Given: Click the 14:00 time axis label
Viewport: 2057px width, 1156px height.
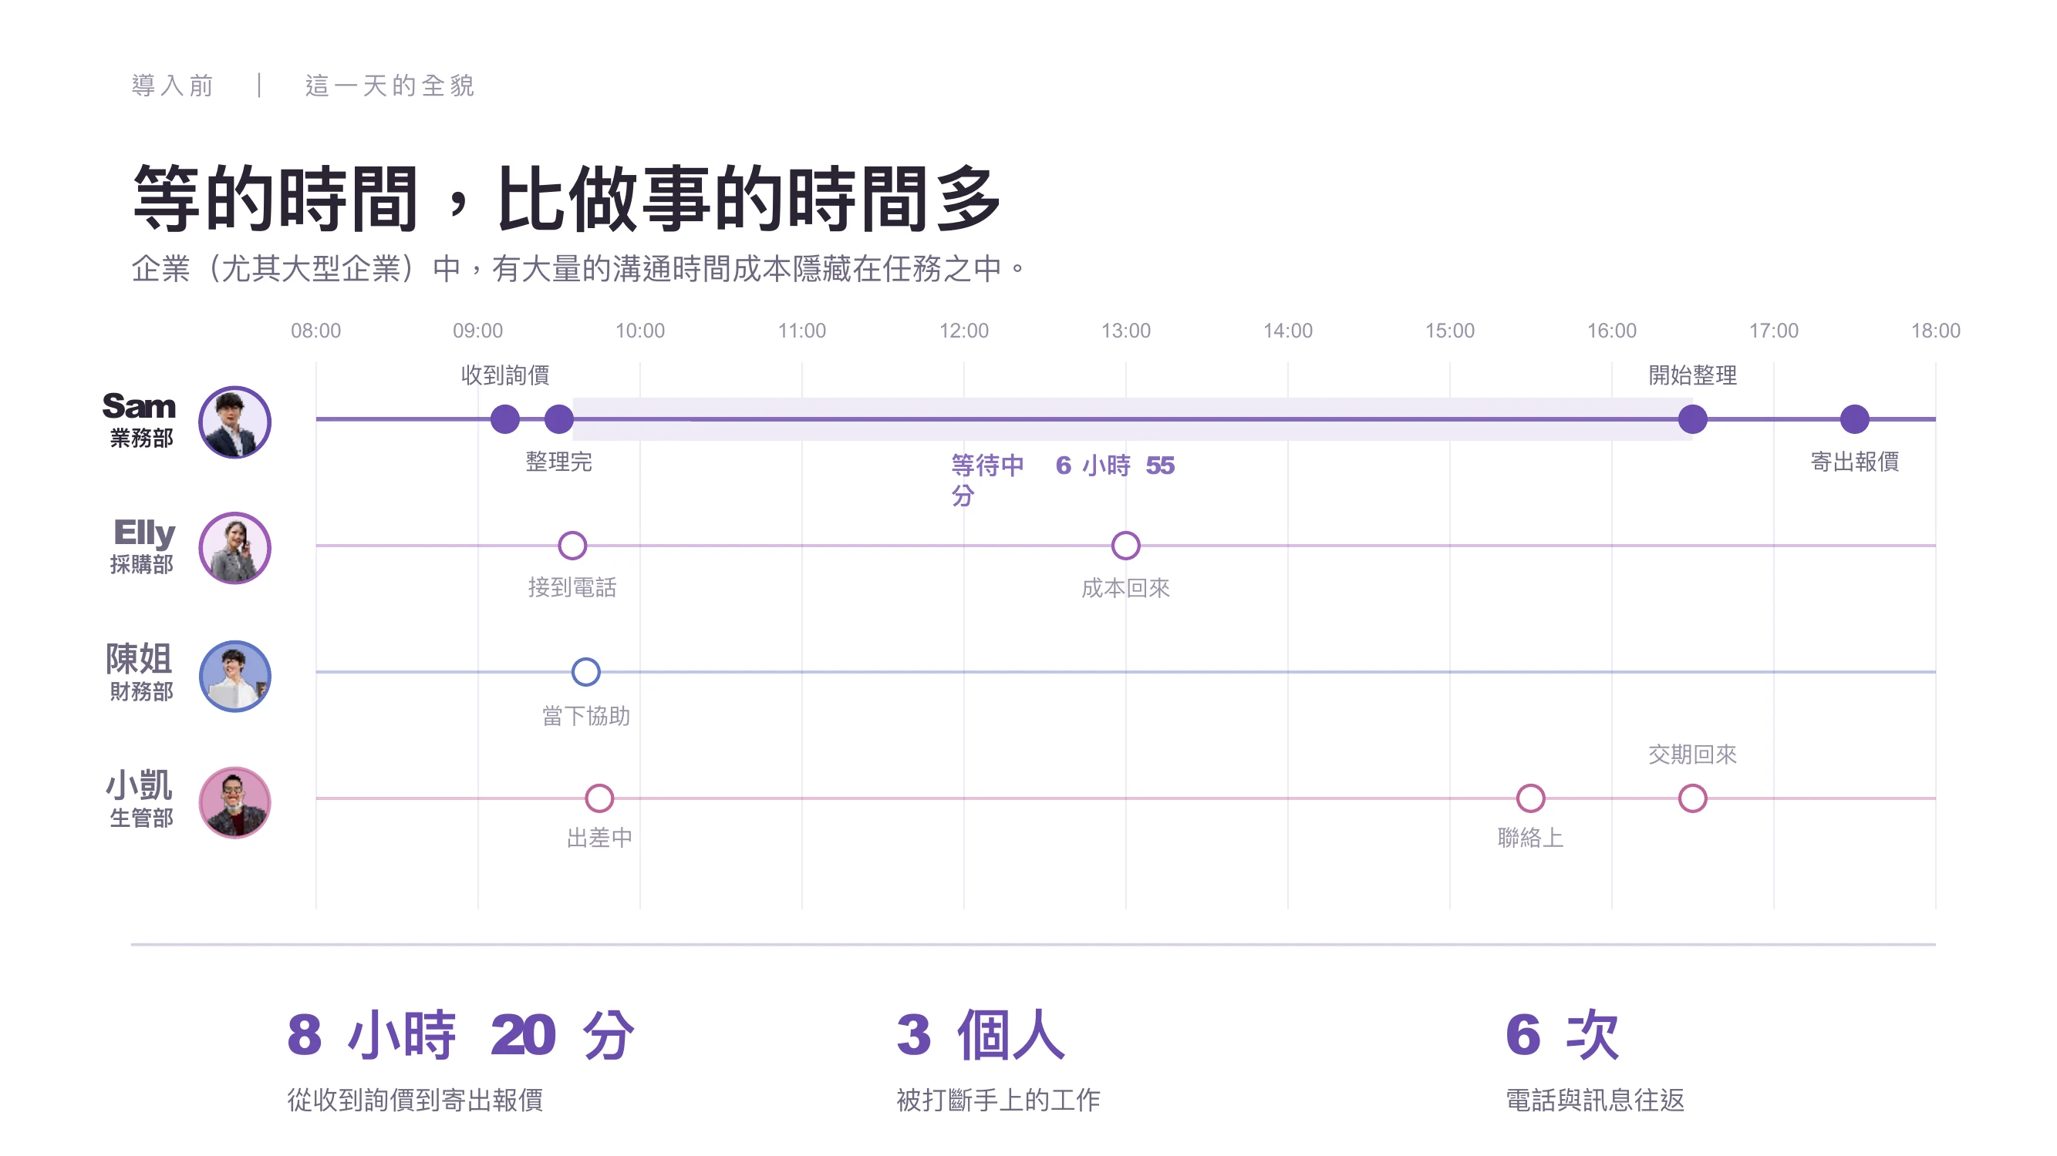Looking at the screenshot, I should (1288, 331).
